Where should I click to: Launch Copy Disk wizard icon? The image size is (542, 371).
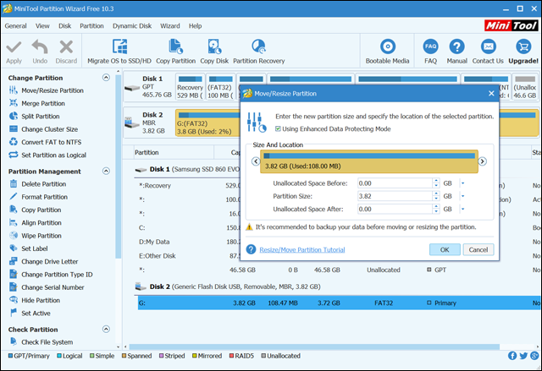click(x=214, y=46)
